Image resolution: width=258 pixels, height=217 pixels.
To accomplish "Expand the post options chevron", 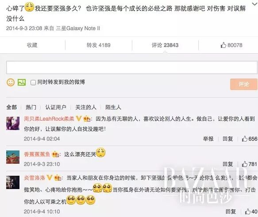I will coord(255,4).
